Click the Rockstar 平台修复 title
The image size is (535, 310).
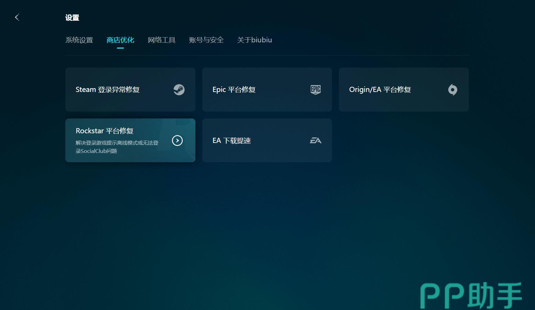[104, 131]
